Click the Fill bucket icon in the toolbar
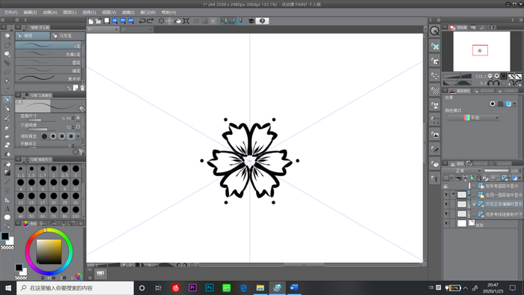The height and width of the screenshot is (295, 524). (x=178, y=21)
